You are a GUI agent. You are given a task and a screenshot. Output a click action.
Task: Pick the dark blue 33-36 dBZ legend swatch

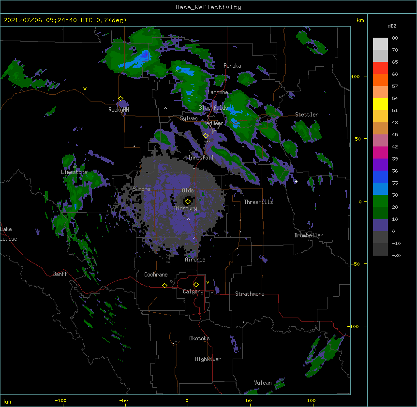coord(380,176)
